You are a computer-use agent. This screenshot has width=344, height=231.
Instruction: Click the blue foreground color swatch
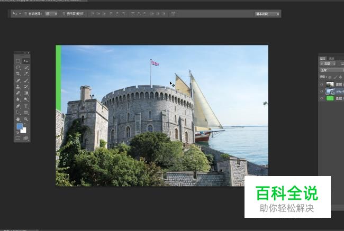tap(19, 126)
